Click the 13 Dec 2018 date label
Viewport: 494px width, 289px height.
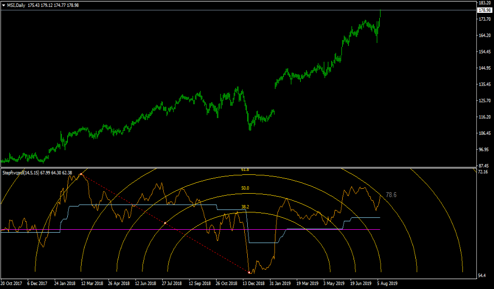(x=253, y=284)
